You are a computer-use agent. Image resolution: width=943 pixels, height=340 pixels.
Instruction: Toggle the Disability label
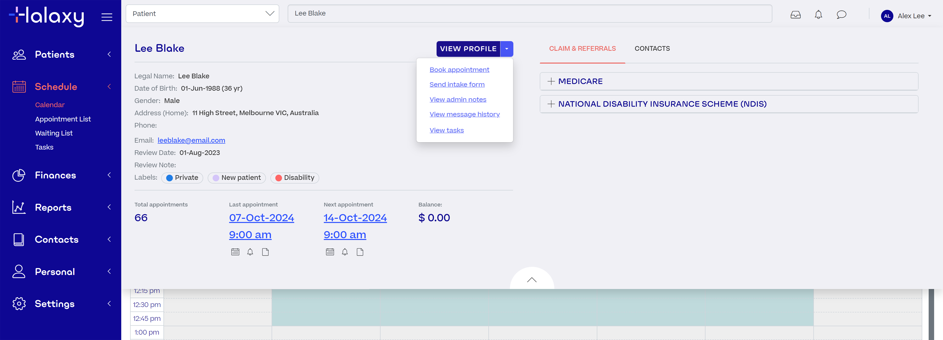point(295,178)
